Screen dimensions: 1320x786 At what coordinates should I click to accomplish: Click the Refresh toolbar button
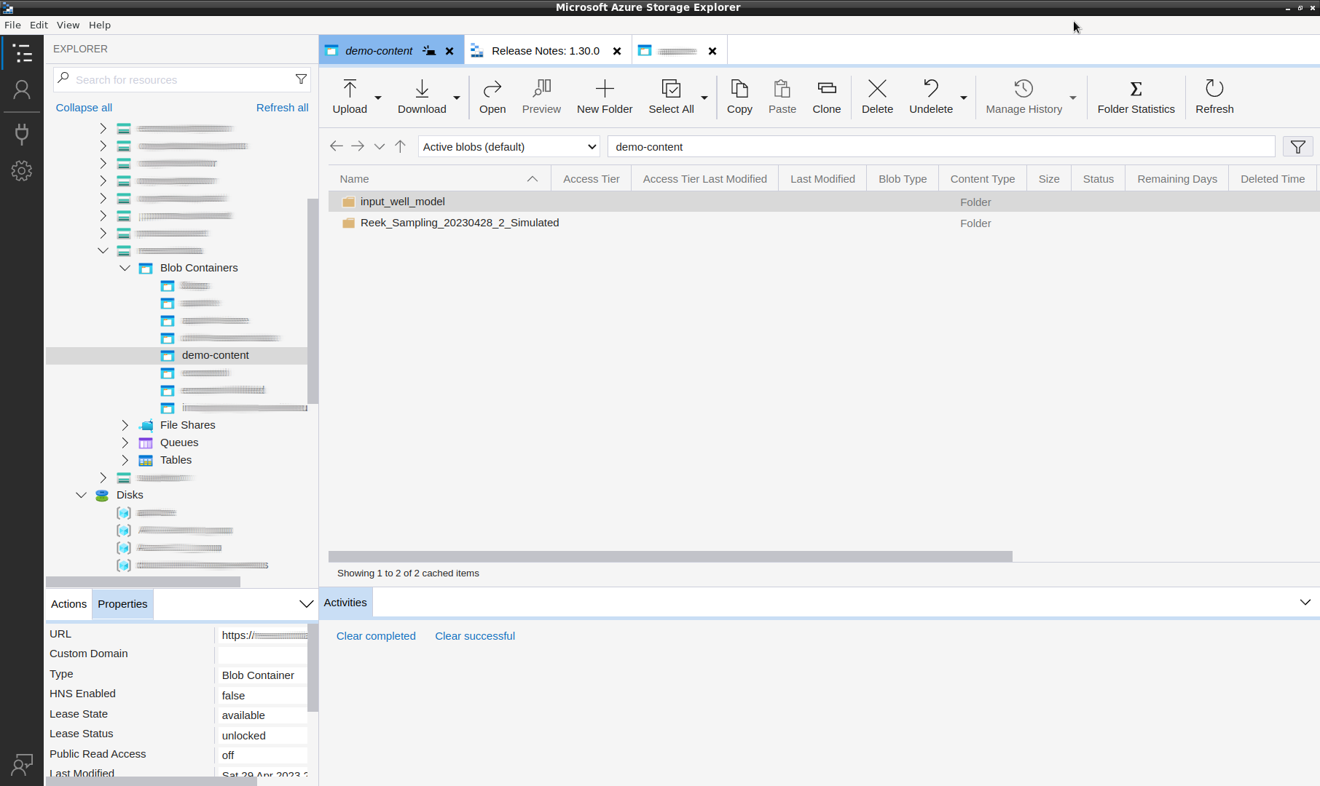tap(1214, 97)
